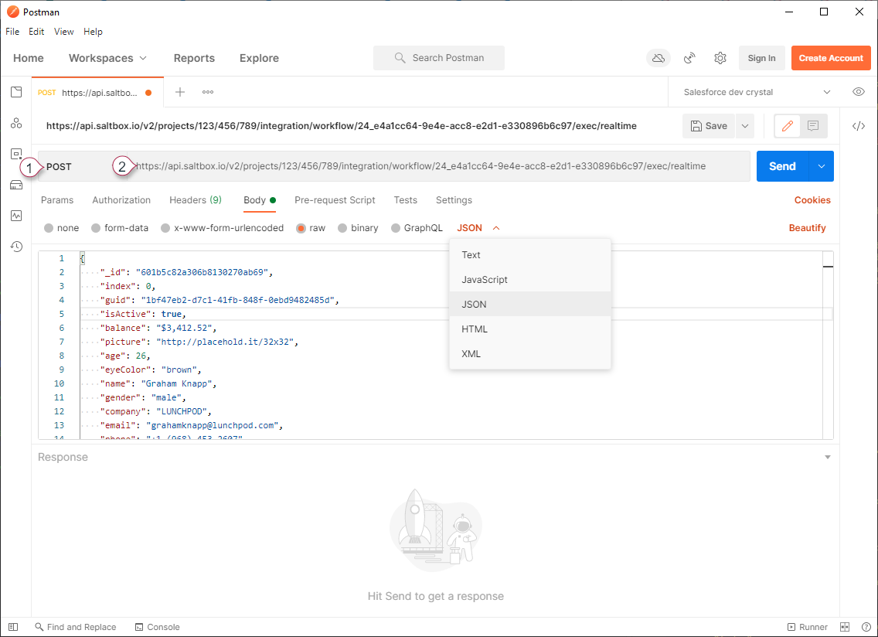Click the Beautify link
878x637 pixels.
[808, 228]
